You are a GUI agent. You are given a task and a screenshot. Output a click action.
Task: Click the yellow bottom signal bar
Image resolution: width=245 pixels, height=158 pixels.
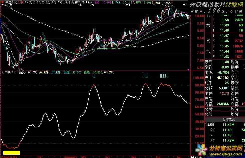pyautogui.click(x=11, y=152)
